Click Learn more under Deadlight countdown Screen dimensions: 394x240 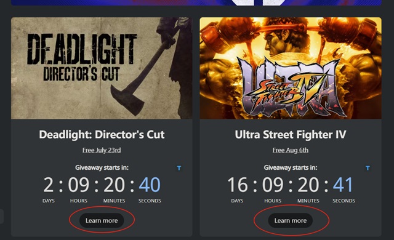102,220
